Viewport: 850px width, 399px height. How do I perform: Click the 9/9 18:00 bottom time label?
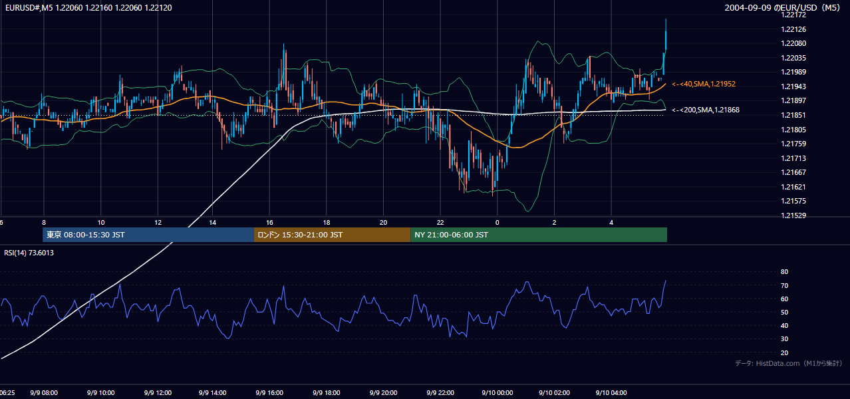click(x=327, y=393)
